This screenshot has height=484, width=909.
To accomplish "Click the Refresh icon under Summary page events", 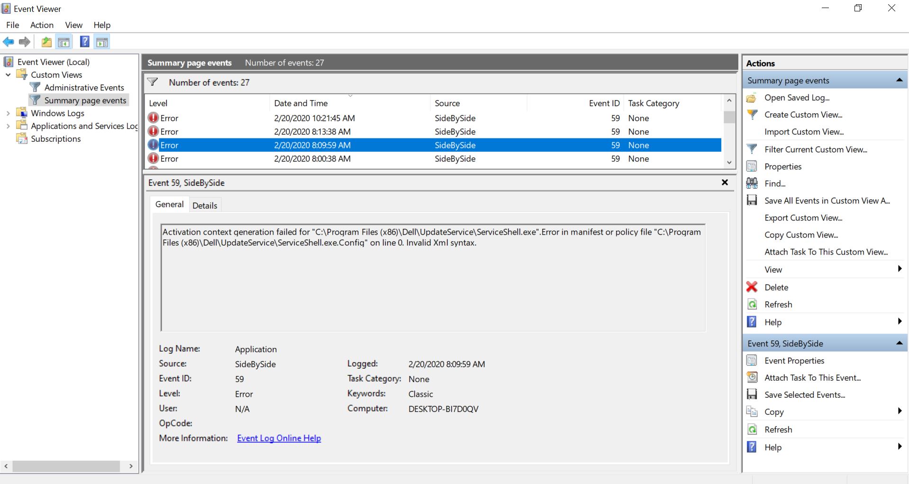I will tap(752, 304).
